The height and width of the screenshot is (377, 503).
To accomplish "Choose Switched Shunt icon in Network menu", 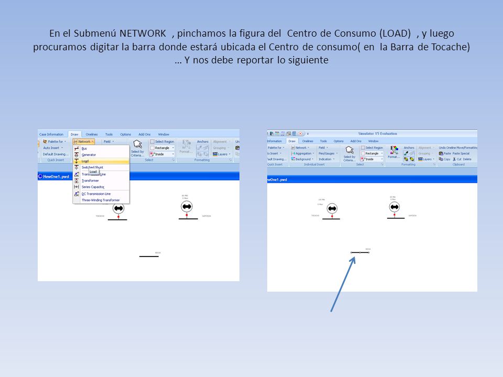I will (76, 168).
